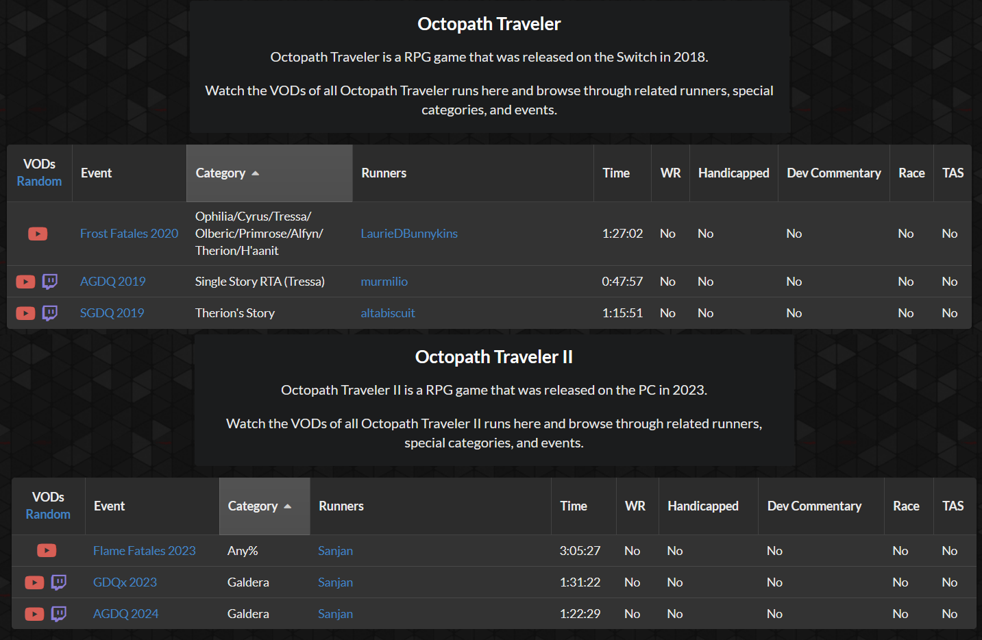Sort first table by Time header
This screenshot has width=982, height=640.
click(622, 173)
